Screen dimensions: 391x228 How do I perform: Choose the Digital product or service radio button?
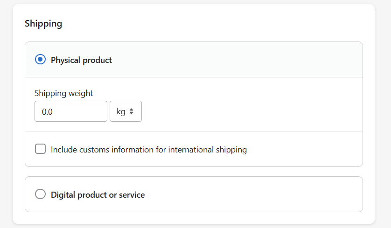click(x=40, y=194)
